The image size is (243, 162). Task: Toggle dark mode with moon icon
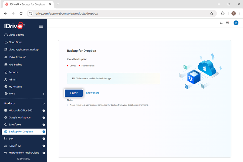(221, 23)
